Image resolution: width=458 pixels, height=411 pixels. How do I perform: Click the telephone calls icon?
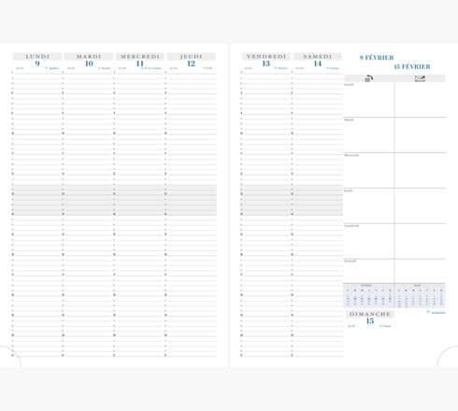click(x=368, y=78)
